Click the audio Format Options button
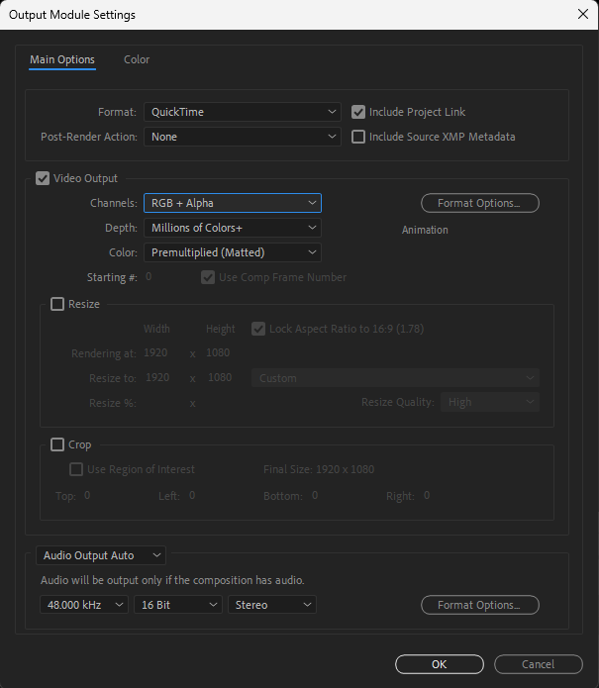599x688 pixels. coord(479,604)
